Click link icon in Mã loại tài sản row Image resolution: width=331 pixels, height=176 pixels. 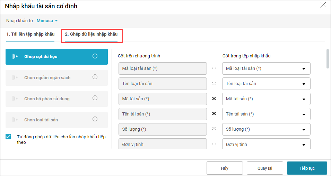214,68
